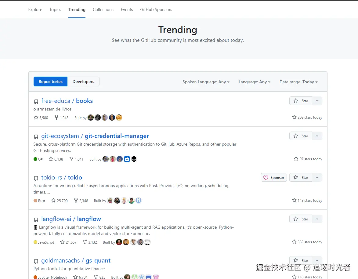
Task: Open the Spoken Language filter dropdown
Action: 206,82
